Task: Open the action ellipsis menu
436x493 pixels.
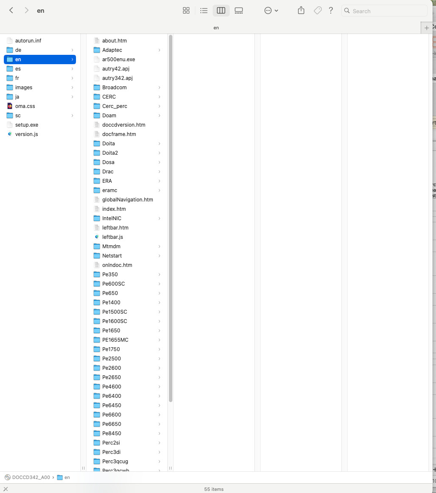Action: pos(271,10)
